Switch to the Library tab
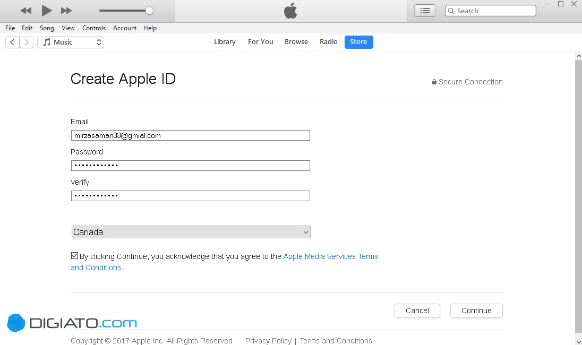Viewport: 582px width, 345px height. [225, 42]
